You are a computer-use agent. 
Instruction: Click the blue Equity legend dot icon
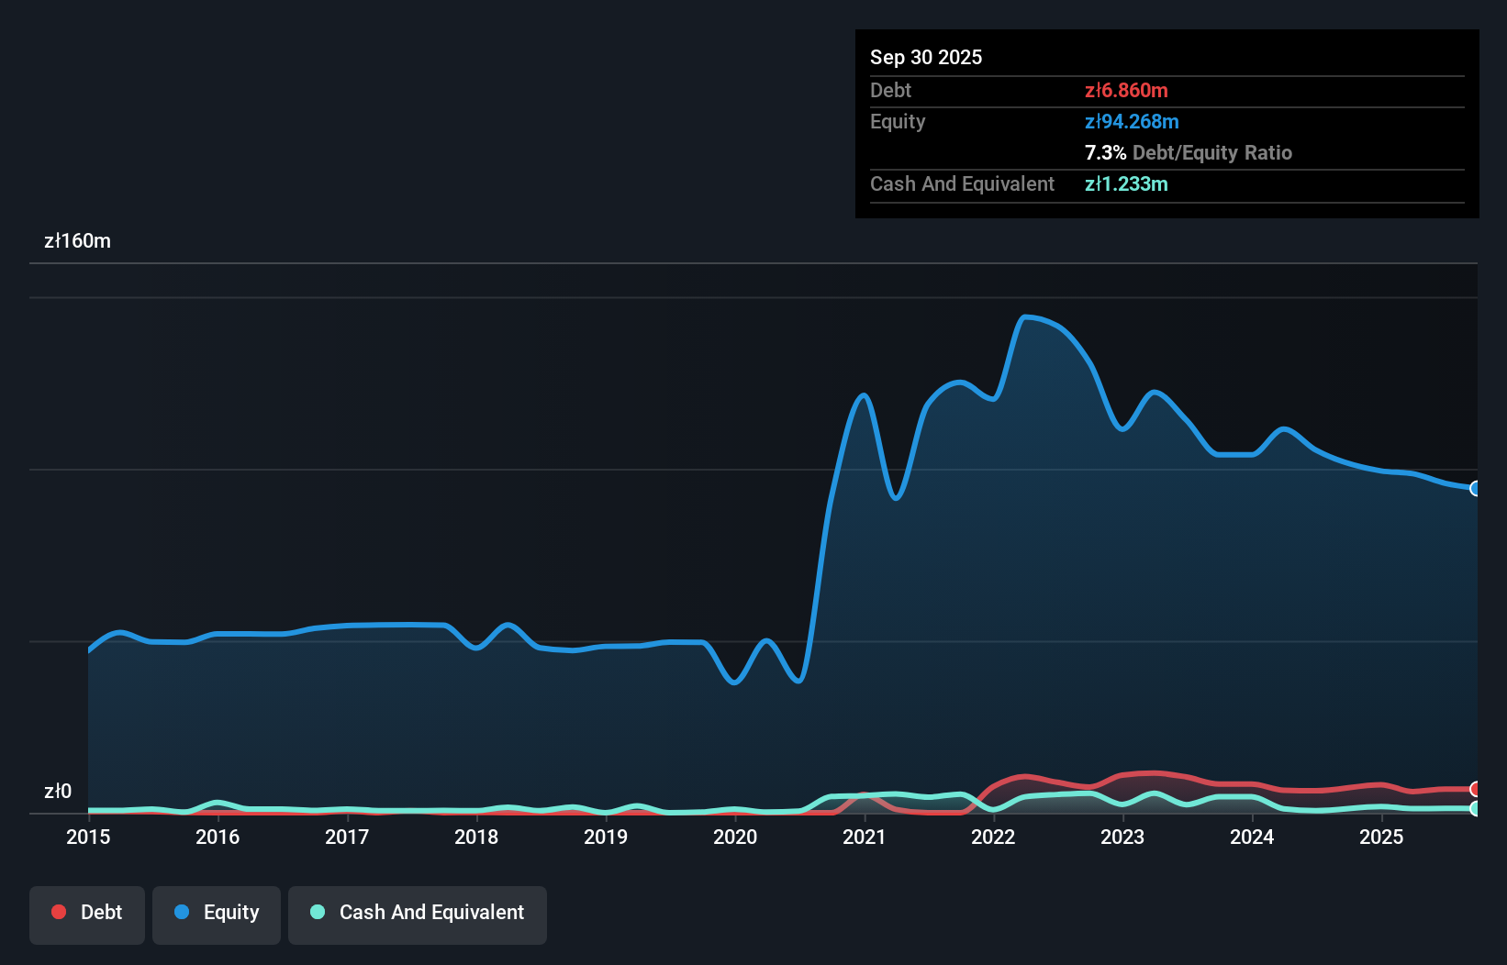tap(183, 912)
